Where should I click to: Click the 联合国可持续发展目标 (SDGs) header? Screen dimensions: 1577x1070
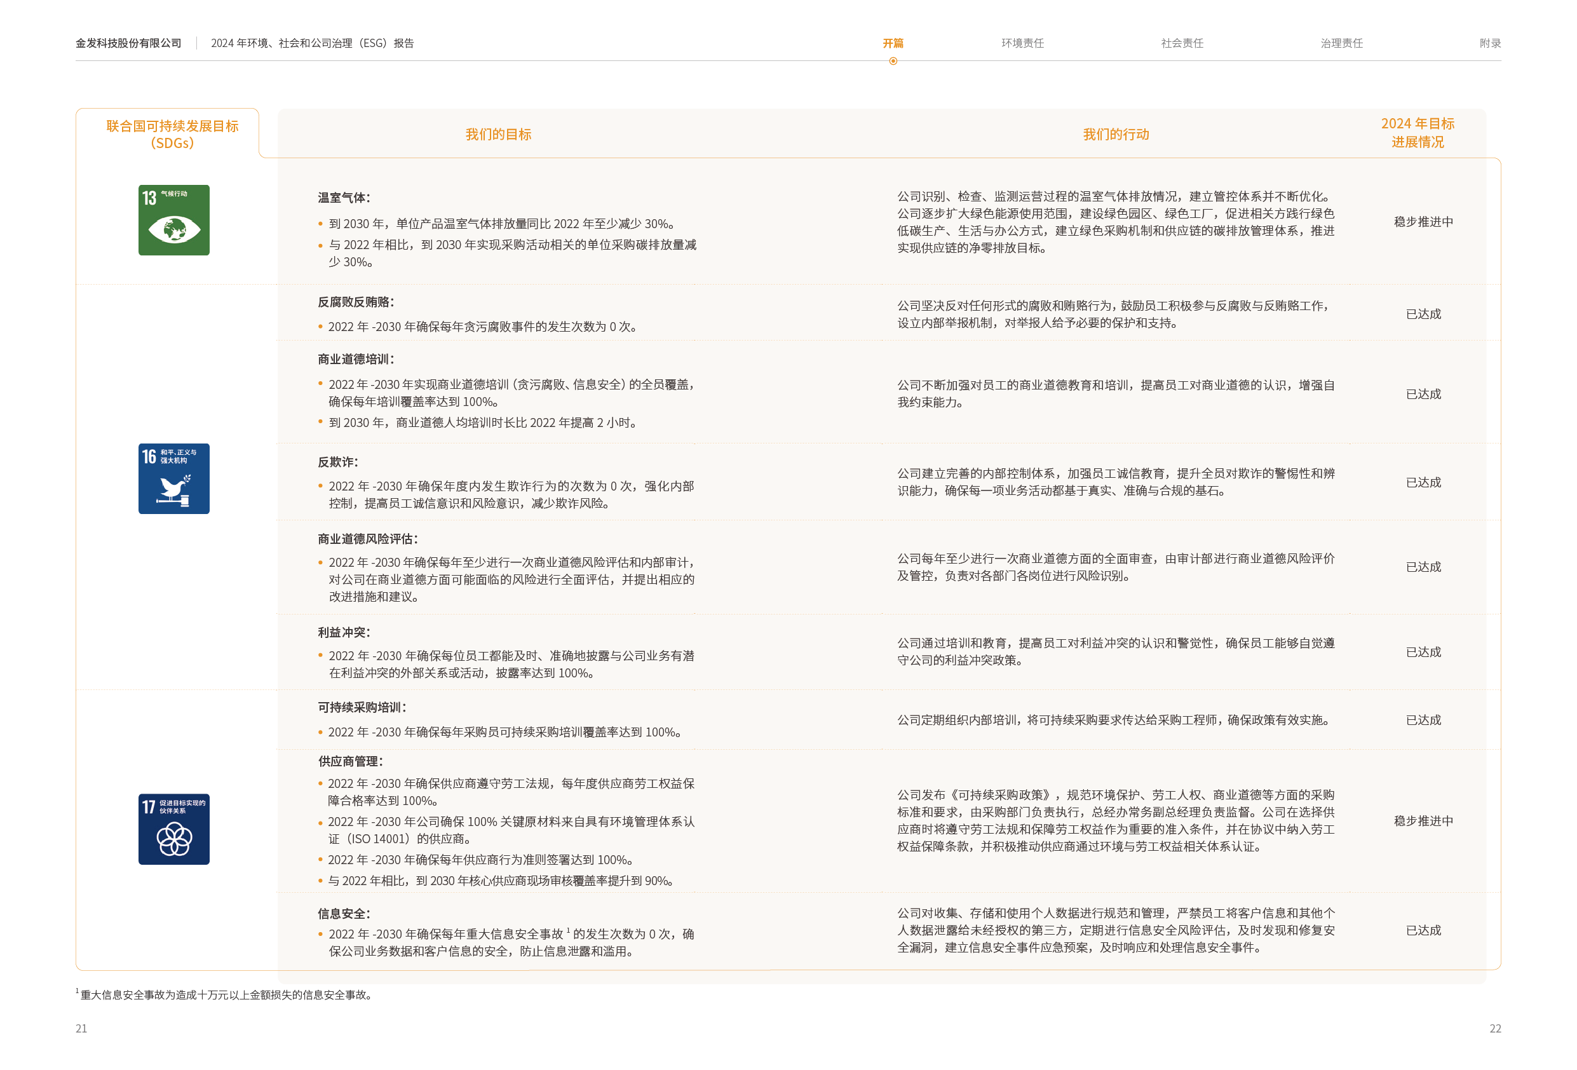[x=172, y=133]
